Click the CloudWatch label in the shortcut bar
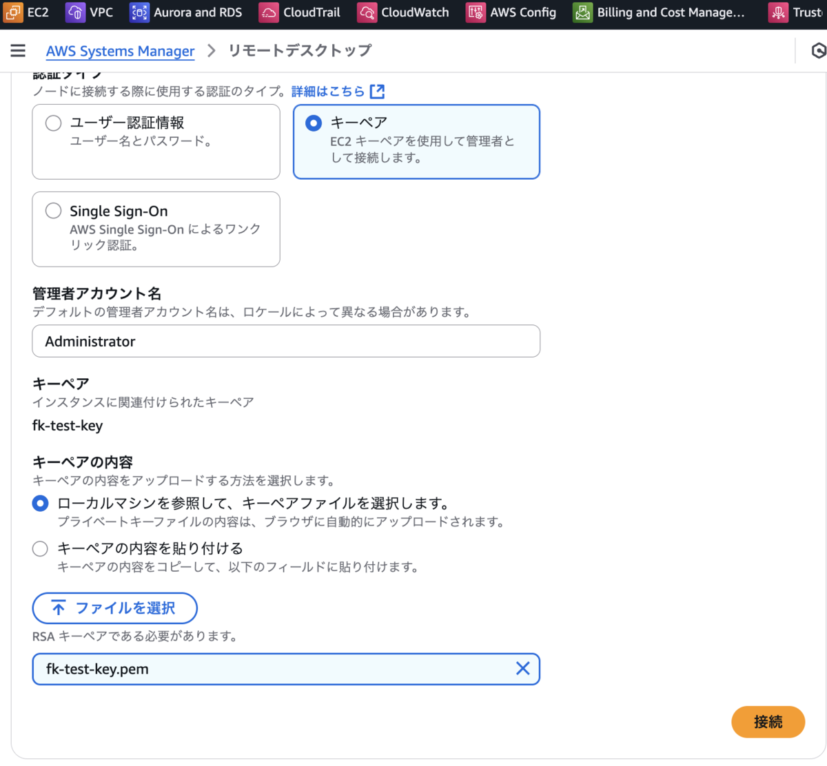 [415, 12]
